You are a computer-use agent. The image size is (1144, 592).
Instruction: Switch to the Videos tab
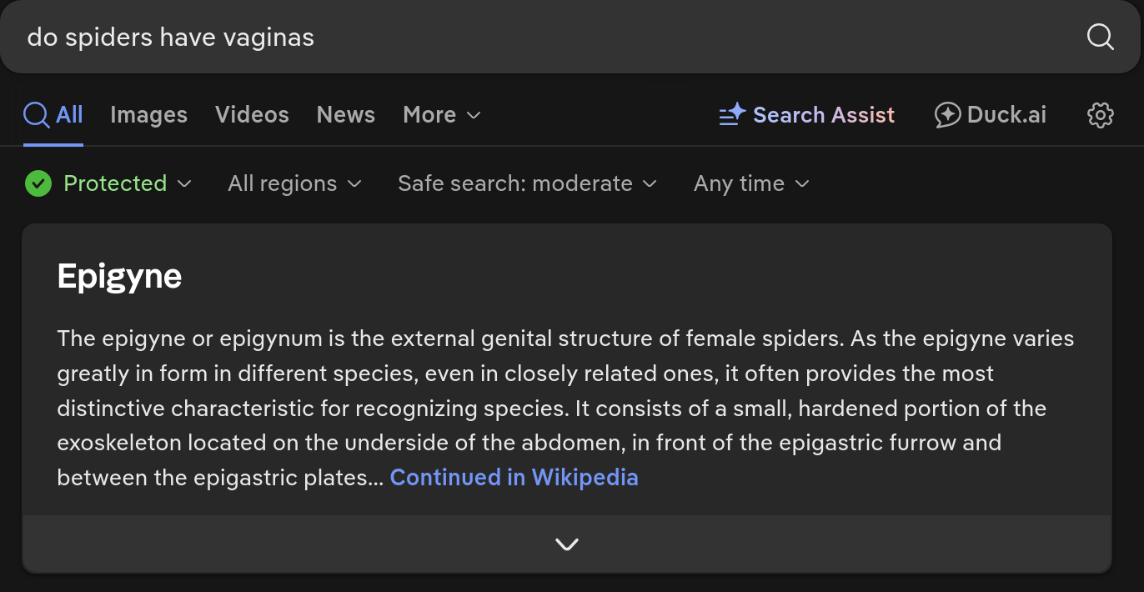252,115
